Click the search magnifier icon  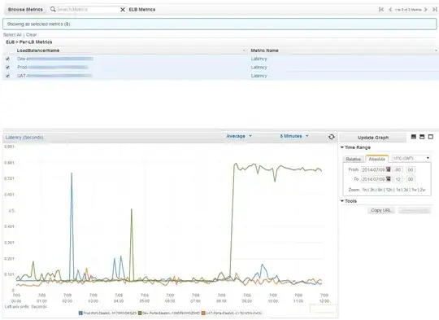53,9
